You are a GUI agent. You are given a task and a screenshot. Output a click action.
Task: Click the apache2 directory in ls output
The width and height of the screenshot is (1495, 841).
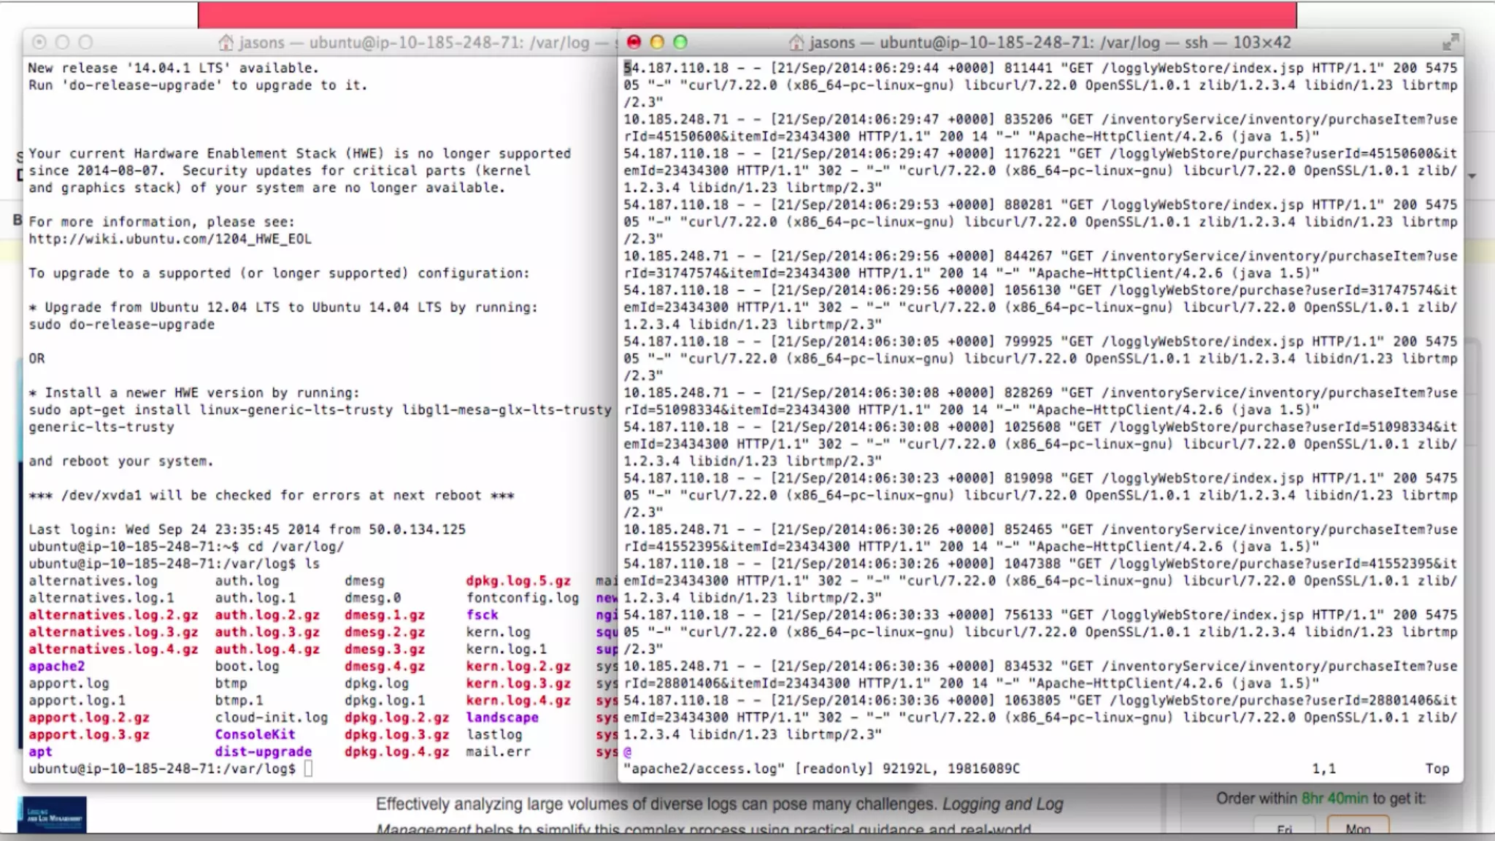57,666
